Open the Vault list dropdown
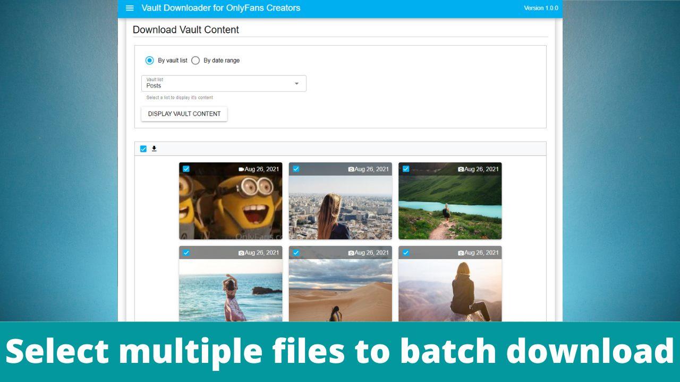 point(223,83)
